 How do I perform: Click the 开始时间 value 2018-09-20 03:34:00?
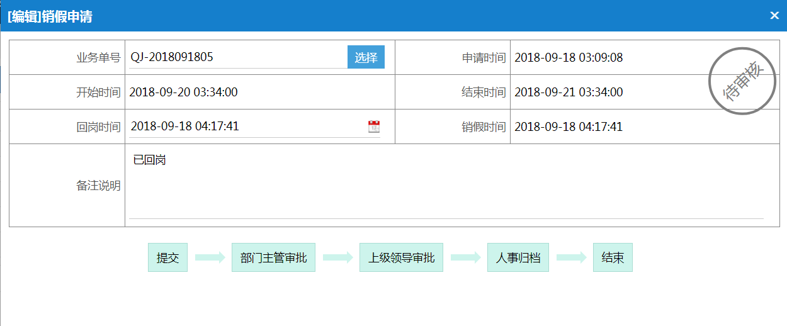pyautogui.click(x=183, y=93)
